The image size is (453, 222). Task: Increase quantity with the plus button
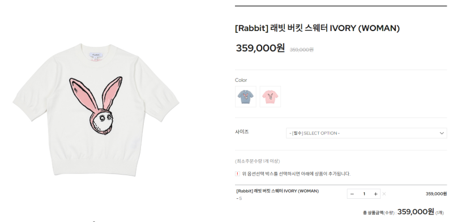375,194
